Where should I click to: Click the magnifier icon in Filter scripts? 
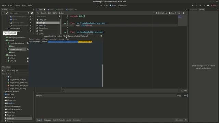[59, 16]
